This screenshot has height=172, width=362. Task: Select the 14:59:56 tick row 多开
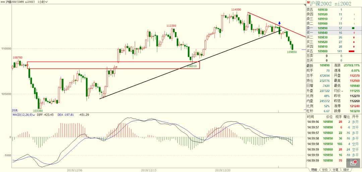pyautogui.click(x=334, y=122)
